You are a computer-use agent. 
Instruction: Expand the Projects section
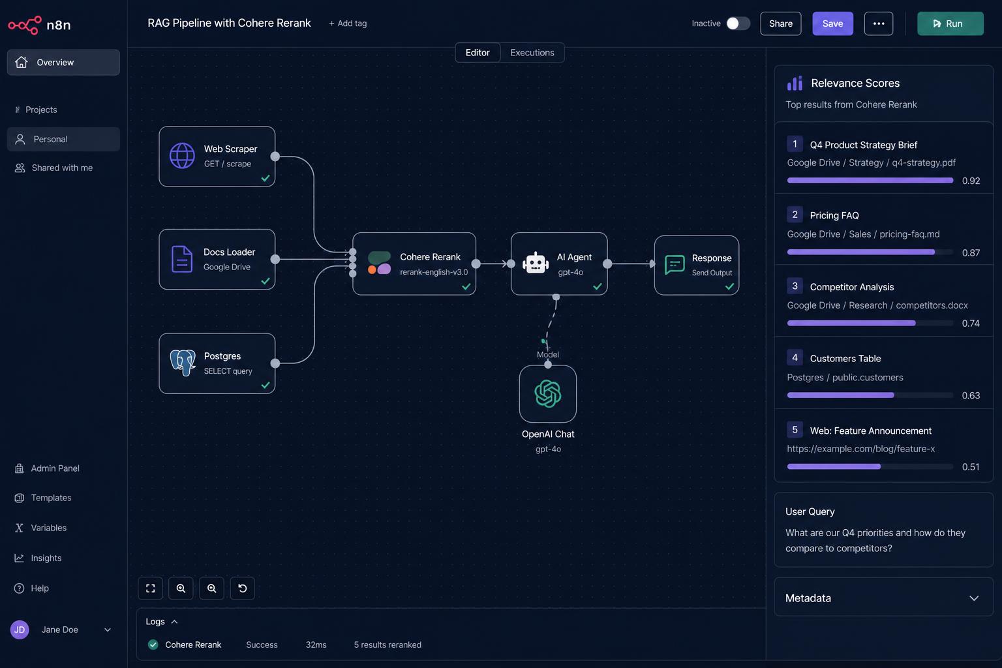[x=36, y=110]
